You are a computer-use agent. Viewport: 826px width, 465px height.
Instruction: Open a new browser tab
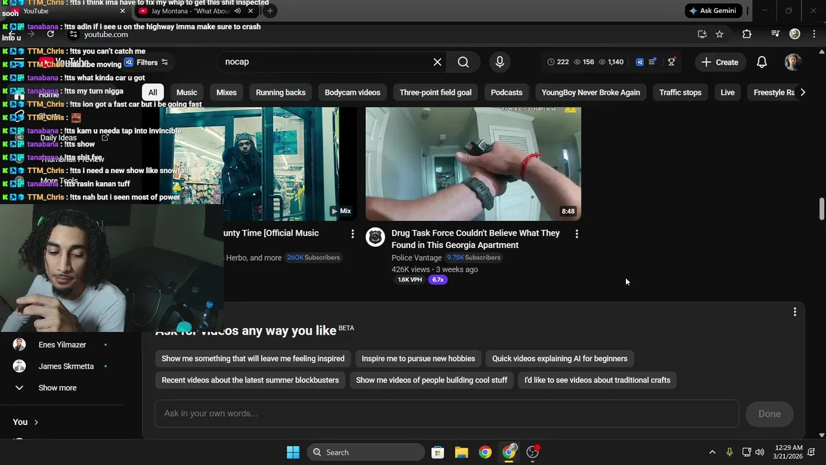(x=270, y=11)
